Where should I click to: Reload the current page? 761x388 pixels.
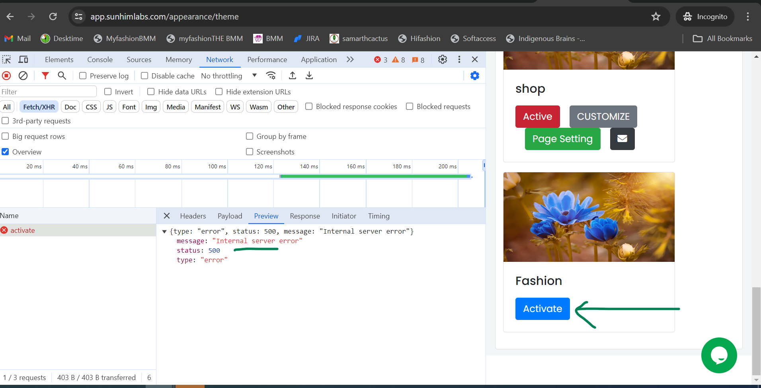pos(53,16)
